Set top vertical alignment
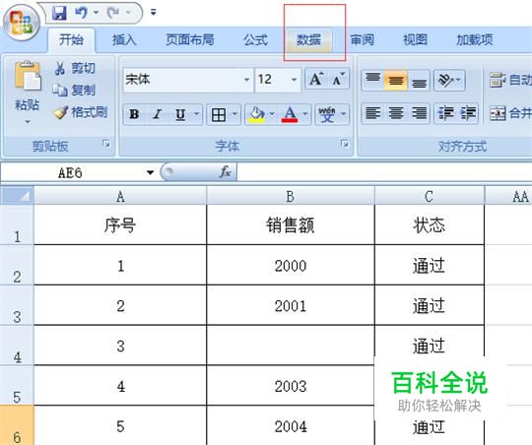Image resolution: width=532 pixels, height=445 pixels. coord(372,81)
